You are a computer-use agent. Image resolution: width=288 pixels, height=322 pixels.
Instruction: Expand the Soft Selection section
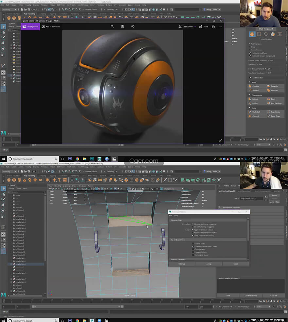click(250, 78)
